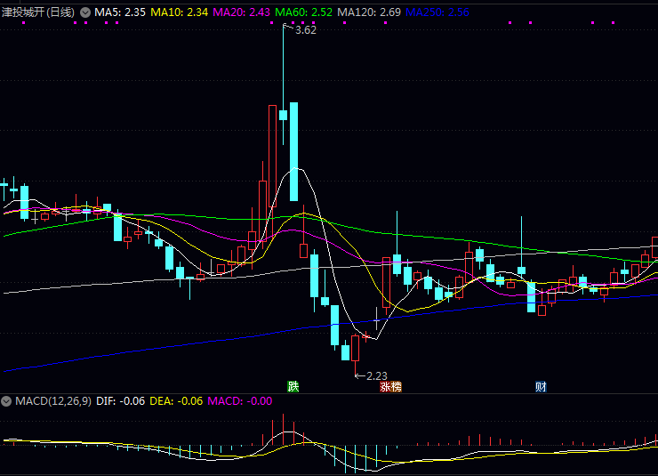
Task: Click the magenta MACD value label
Action: click(239, 401)
